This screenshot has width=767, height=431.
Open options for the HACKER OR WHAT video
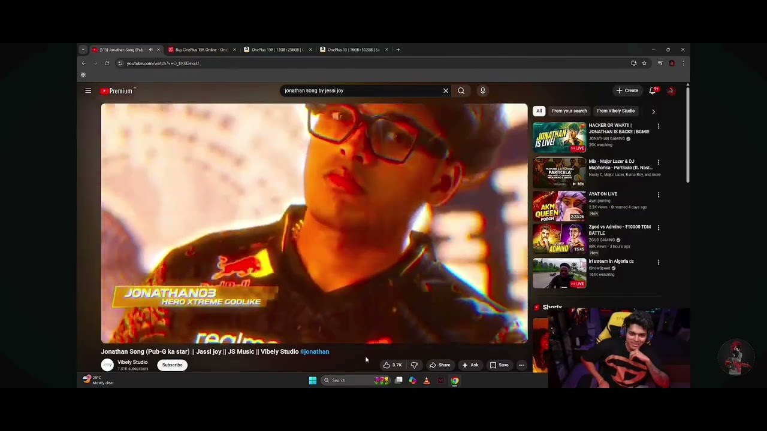click(x=659, y=126)
